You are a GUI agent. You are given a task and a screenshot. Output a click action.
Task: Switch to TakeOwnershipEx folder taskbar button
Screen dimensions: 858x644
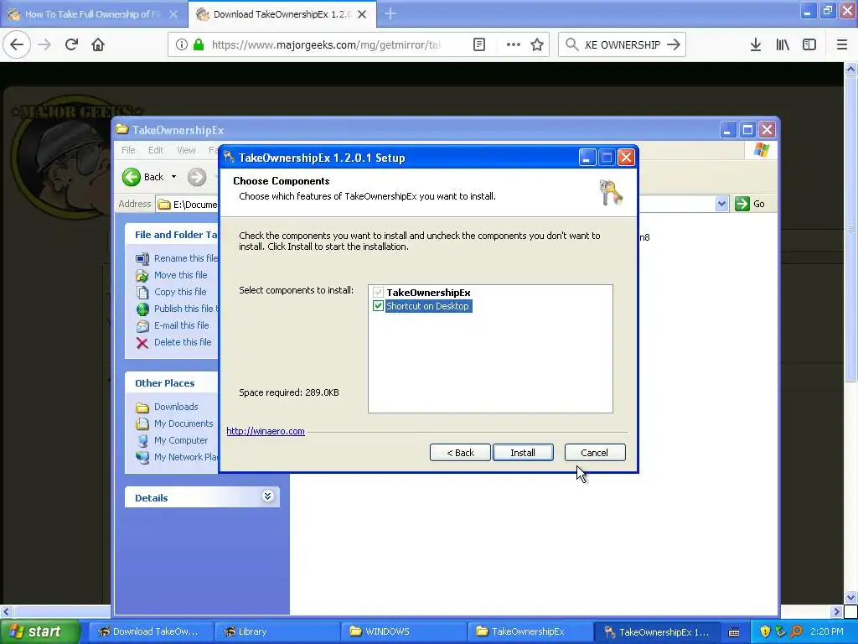pyautogui.click(x=530, y=631)
